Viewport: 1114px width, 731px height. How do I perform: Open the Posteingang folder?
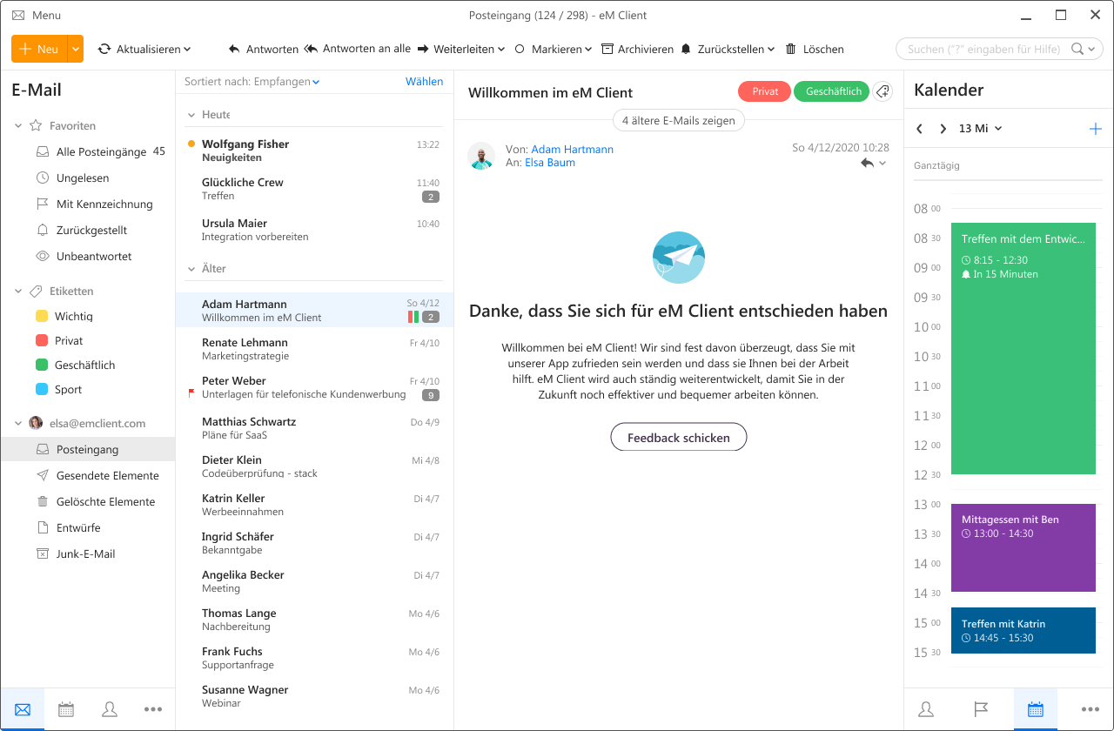pyautogui.click(x=87, y=449)
